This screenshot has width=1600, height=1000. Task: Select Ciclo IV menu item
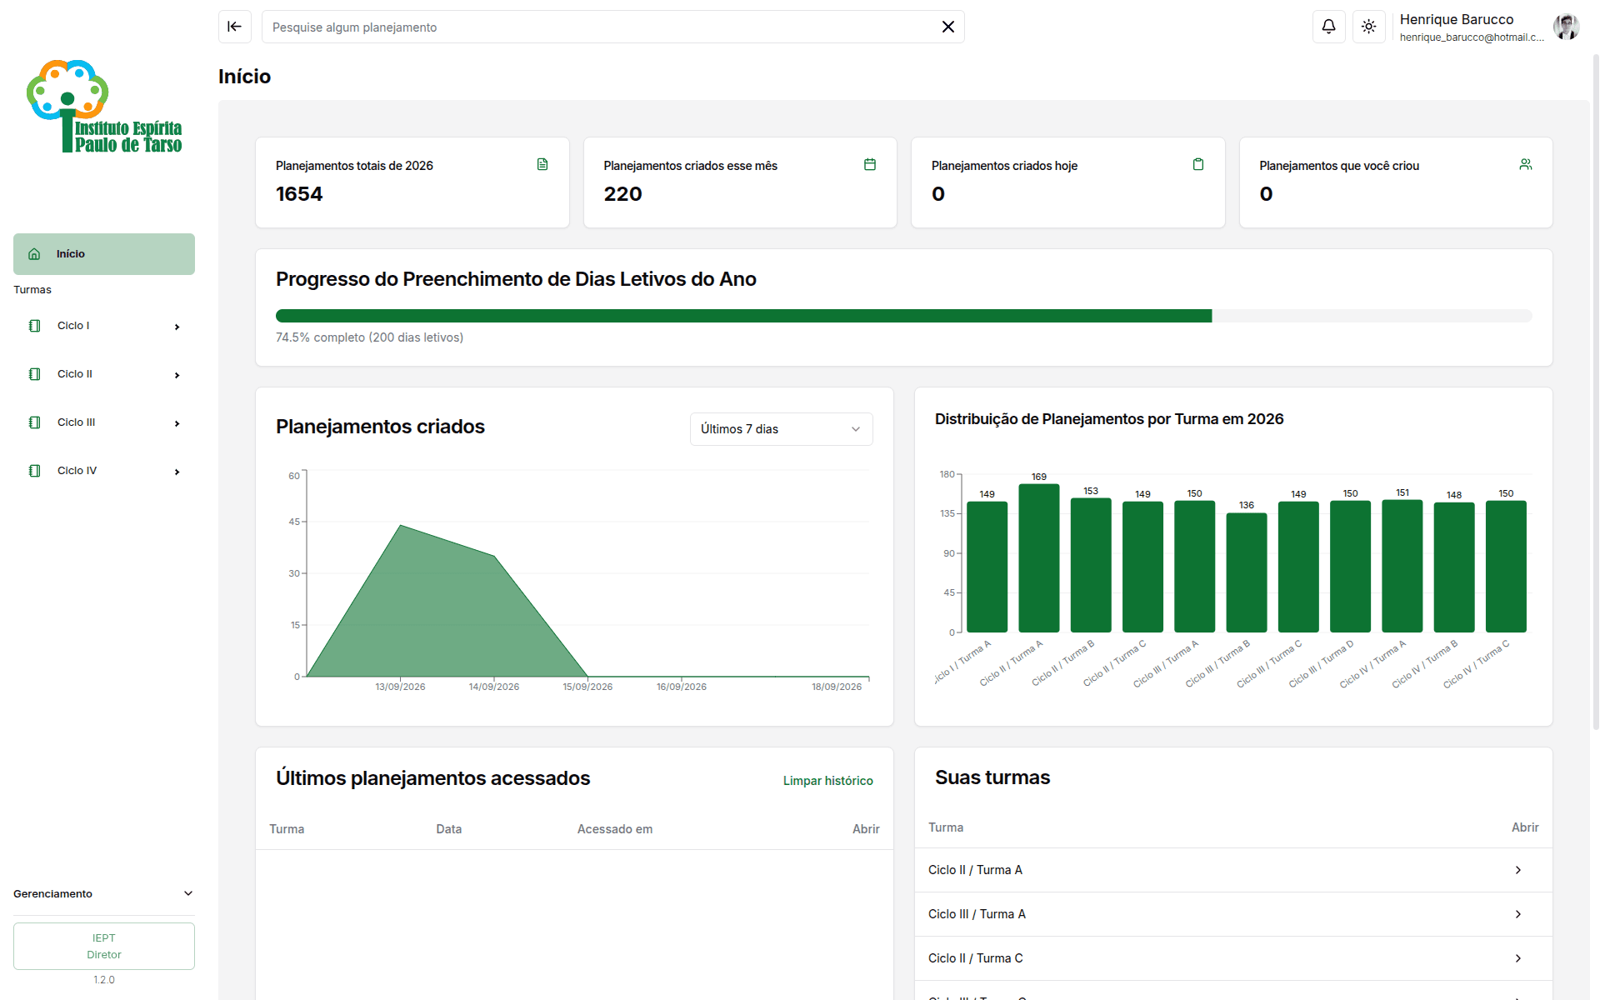[x=104, y=471]
